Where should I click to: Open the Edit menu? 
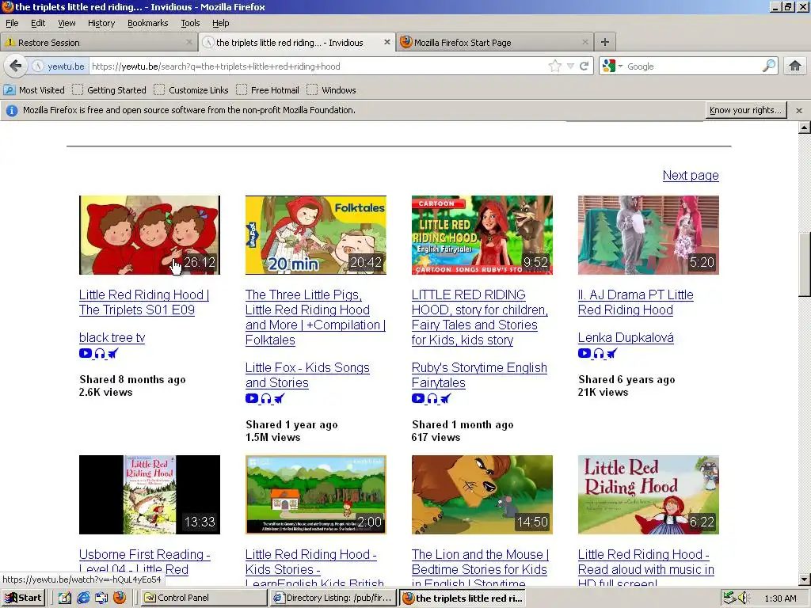point(38,23)
